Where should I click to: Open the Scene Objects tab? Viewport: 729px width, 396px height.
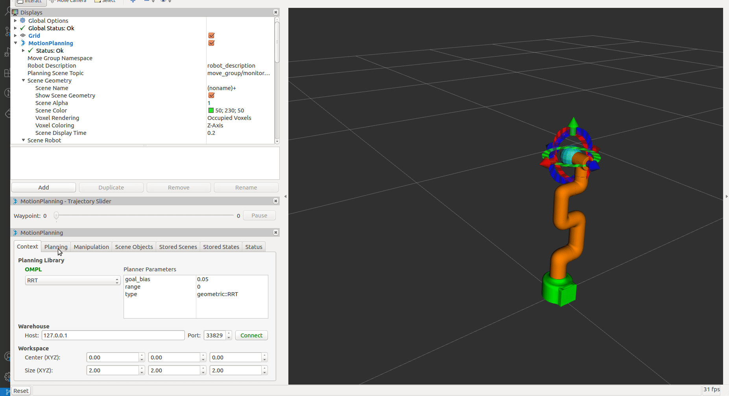point(134,247)
